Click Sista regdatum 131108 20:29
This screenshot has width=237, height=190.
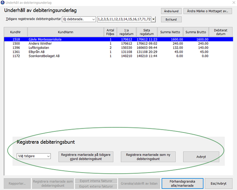(x=147, y=52)
